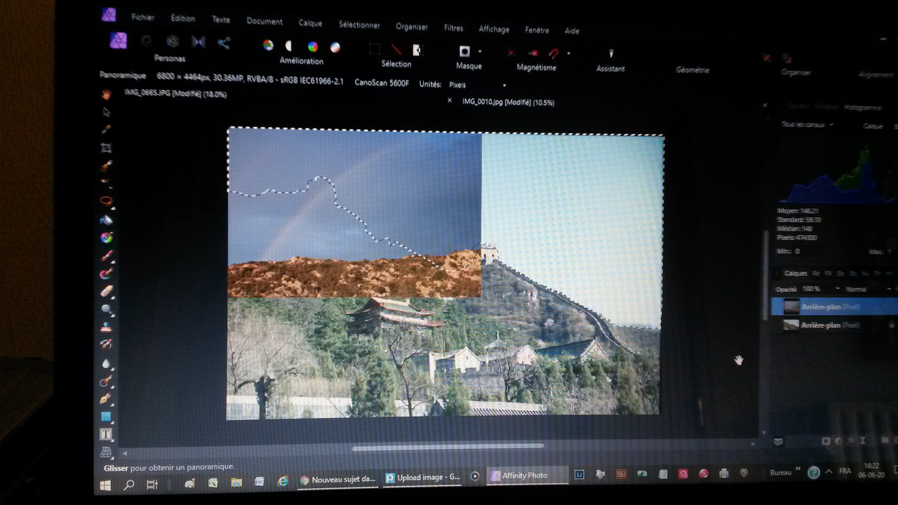Click the Bureau toolbar on taskbar
Viewport: 898px width, 505px height.
pyautogui.click(x=781, y=472)
